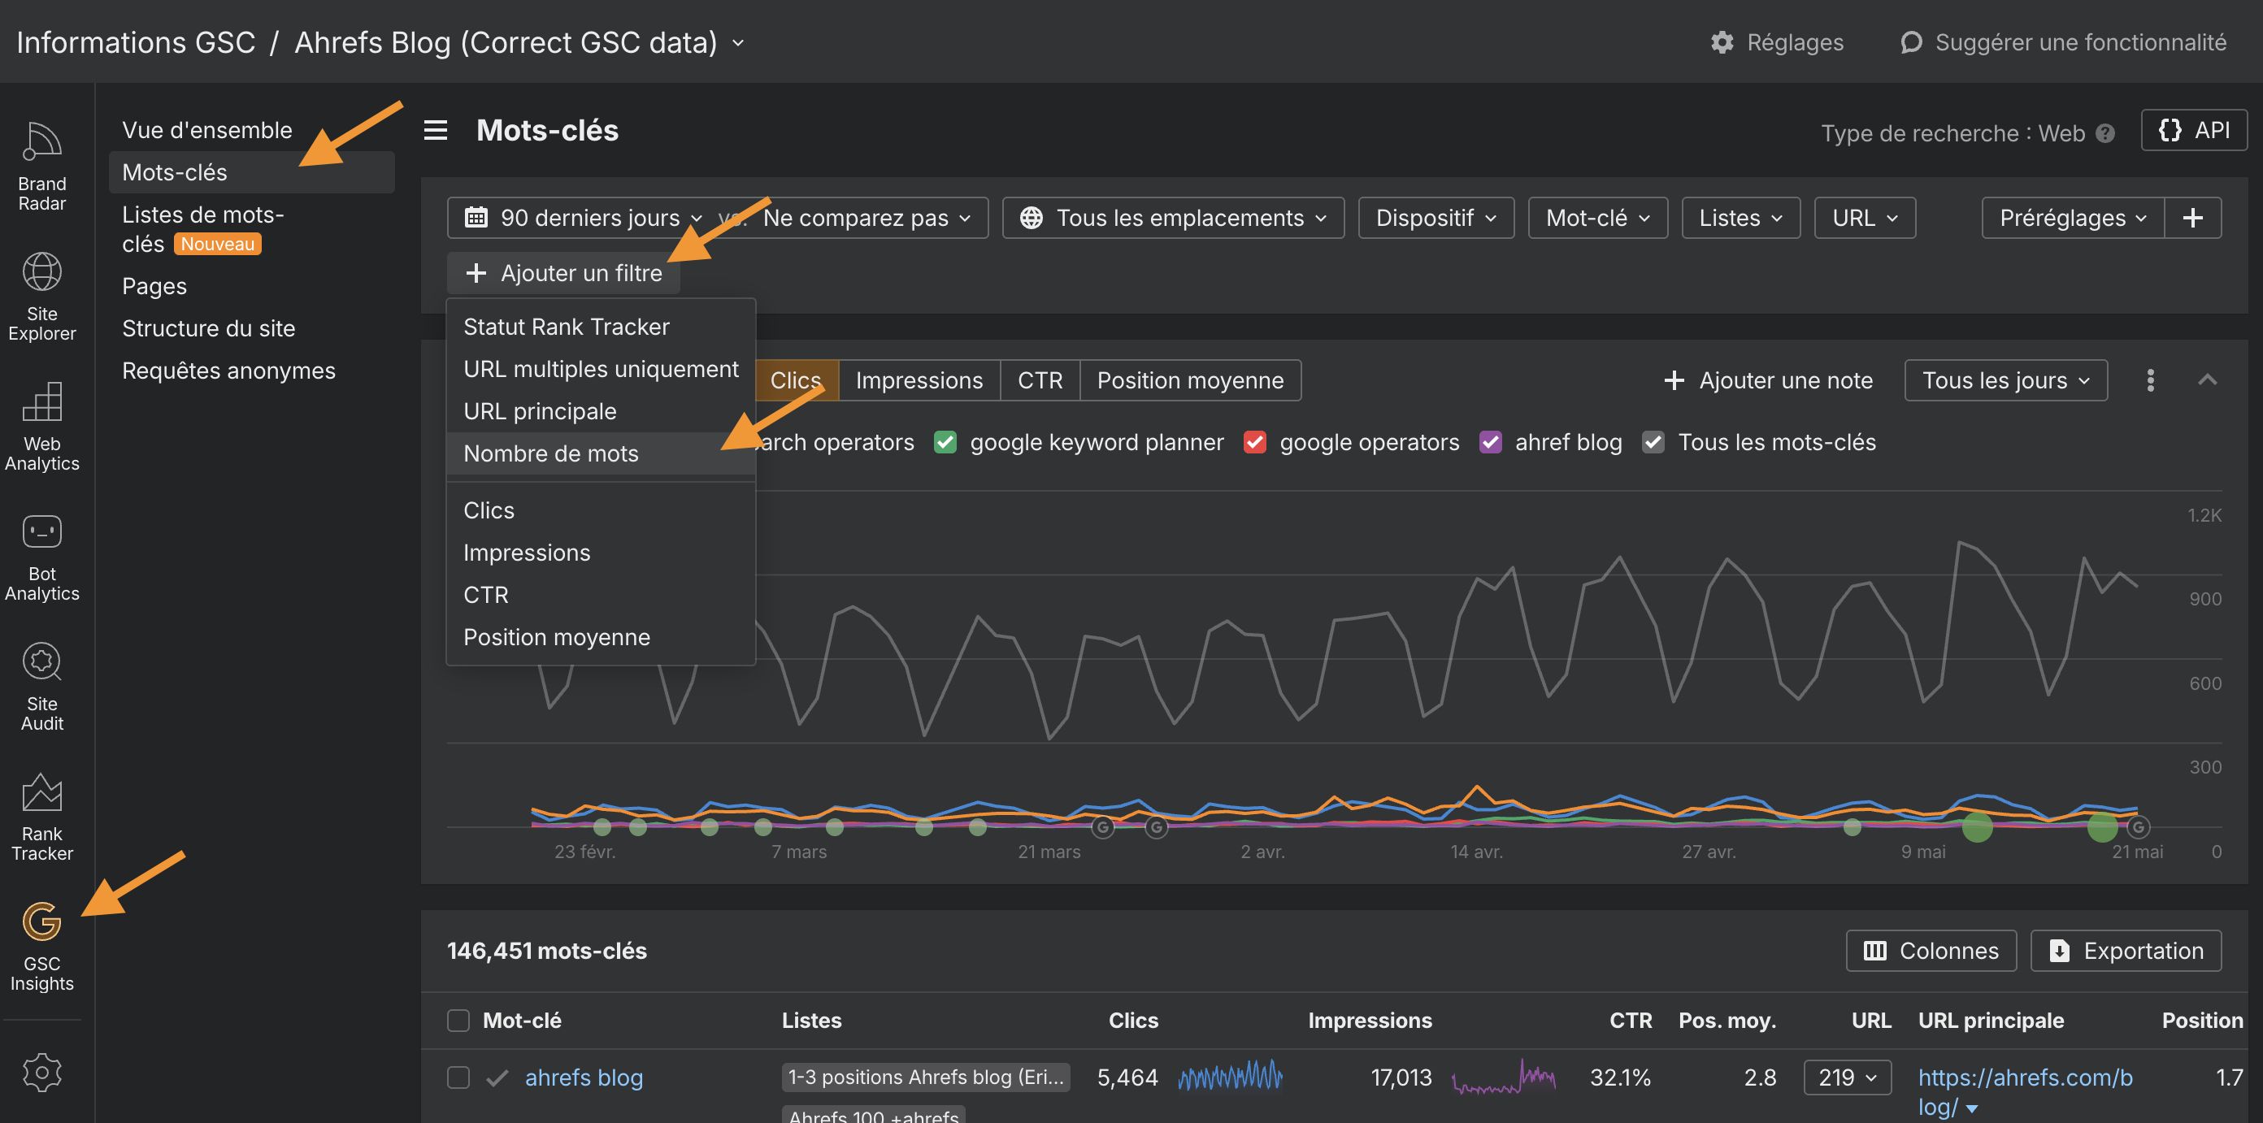Viewport: 2263px width, 1123px height.
Task: Check the ahrefs blog row checkbox
Action: [458, 1077]
